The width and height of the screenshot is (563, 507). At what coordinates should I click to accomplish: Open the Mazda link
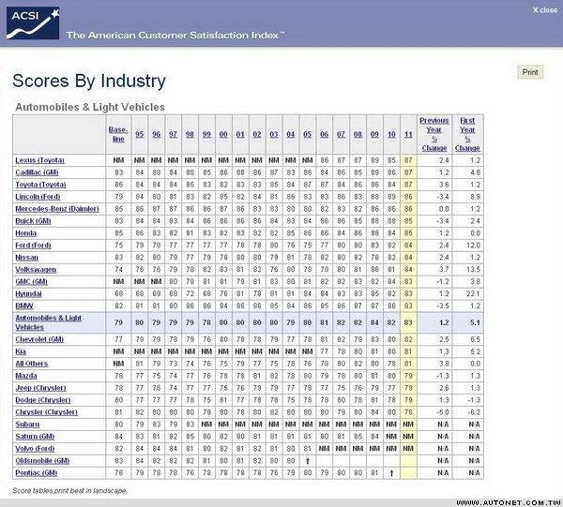[26, 376]
